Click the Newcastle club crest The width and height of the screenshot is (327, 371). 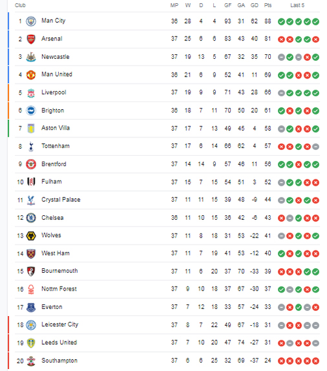[31, 57]
